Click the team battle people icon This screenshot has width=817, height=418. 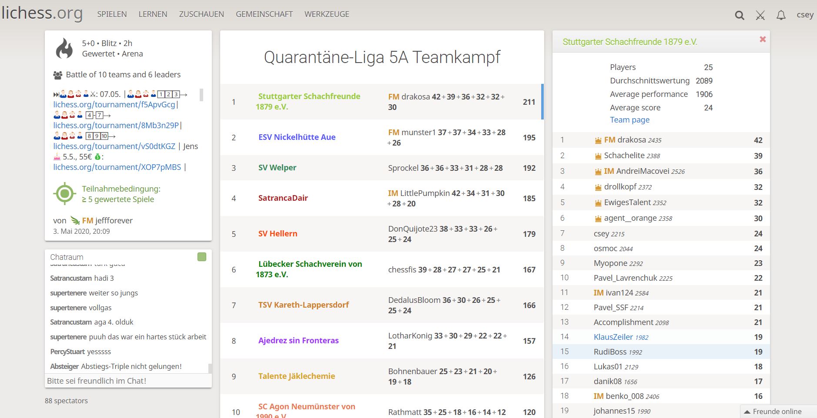point(57,75)
